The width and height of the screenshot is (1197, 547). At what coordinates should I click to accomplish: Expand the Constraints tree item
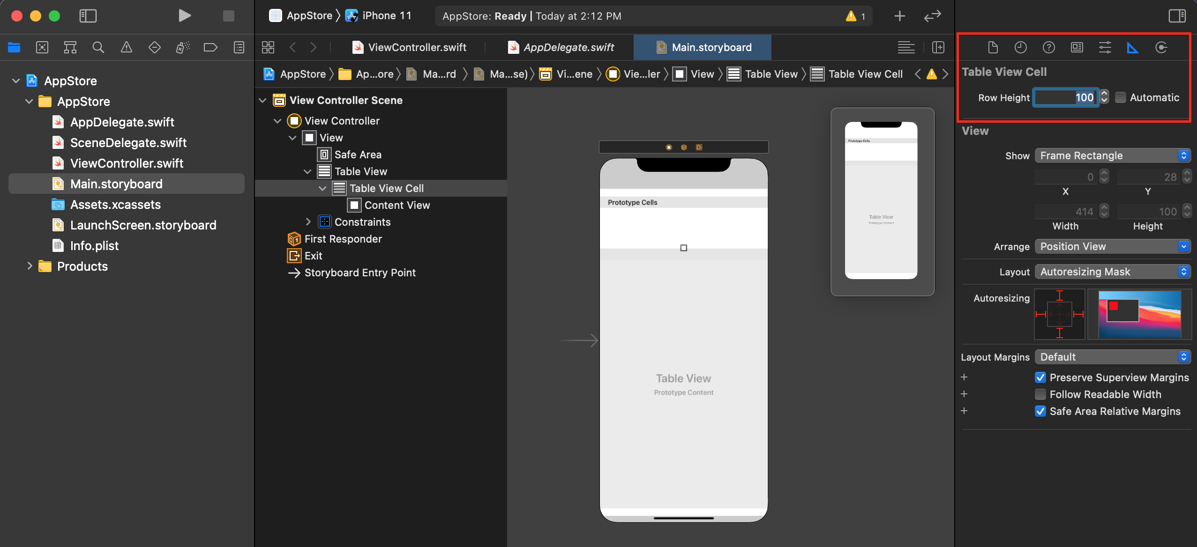(x=308, y=222)
